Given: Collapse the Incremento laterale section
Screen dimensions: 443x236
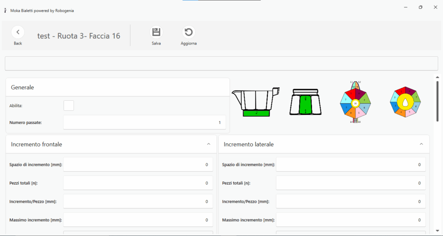Looking at the screenshot, I should tap(421, 144).
